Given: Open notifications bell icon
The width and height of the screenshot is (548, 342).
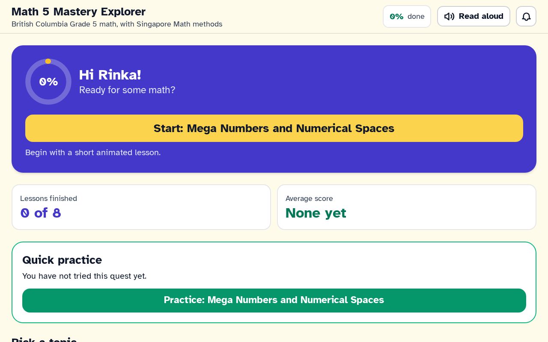Looking at the screenshot, I should 526,16.
